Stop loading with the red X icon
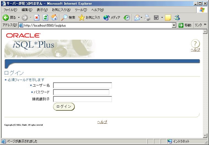This screenshot has width=209, height=145. point(37,18)
